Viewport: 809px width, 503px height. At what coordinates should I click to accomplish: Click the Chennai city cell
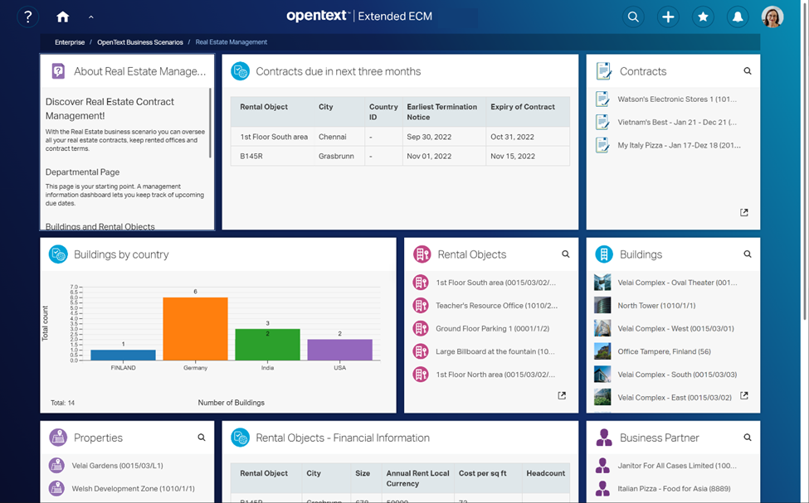[332, 137]
